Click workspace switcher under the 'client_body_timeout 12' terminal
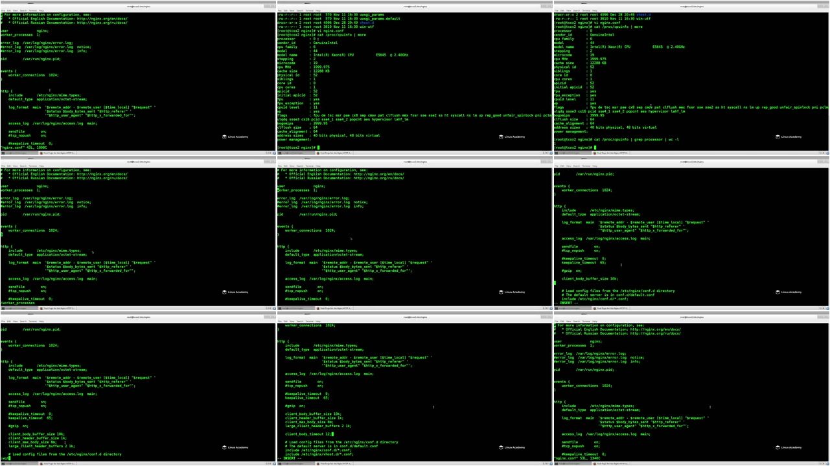 pyautogui.click(x=545, y=463)
